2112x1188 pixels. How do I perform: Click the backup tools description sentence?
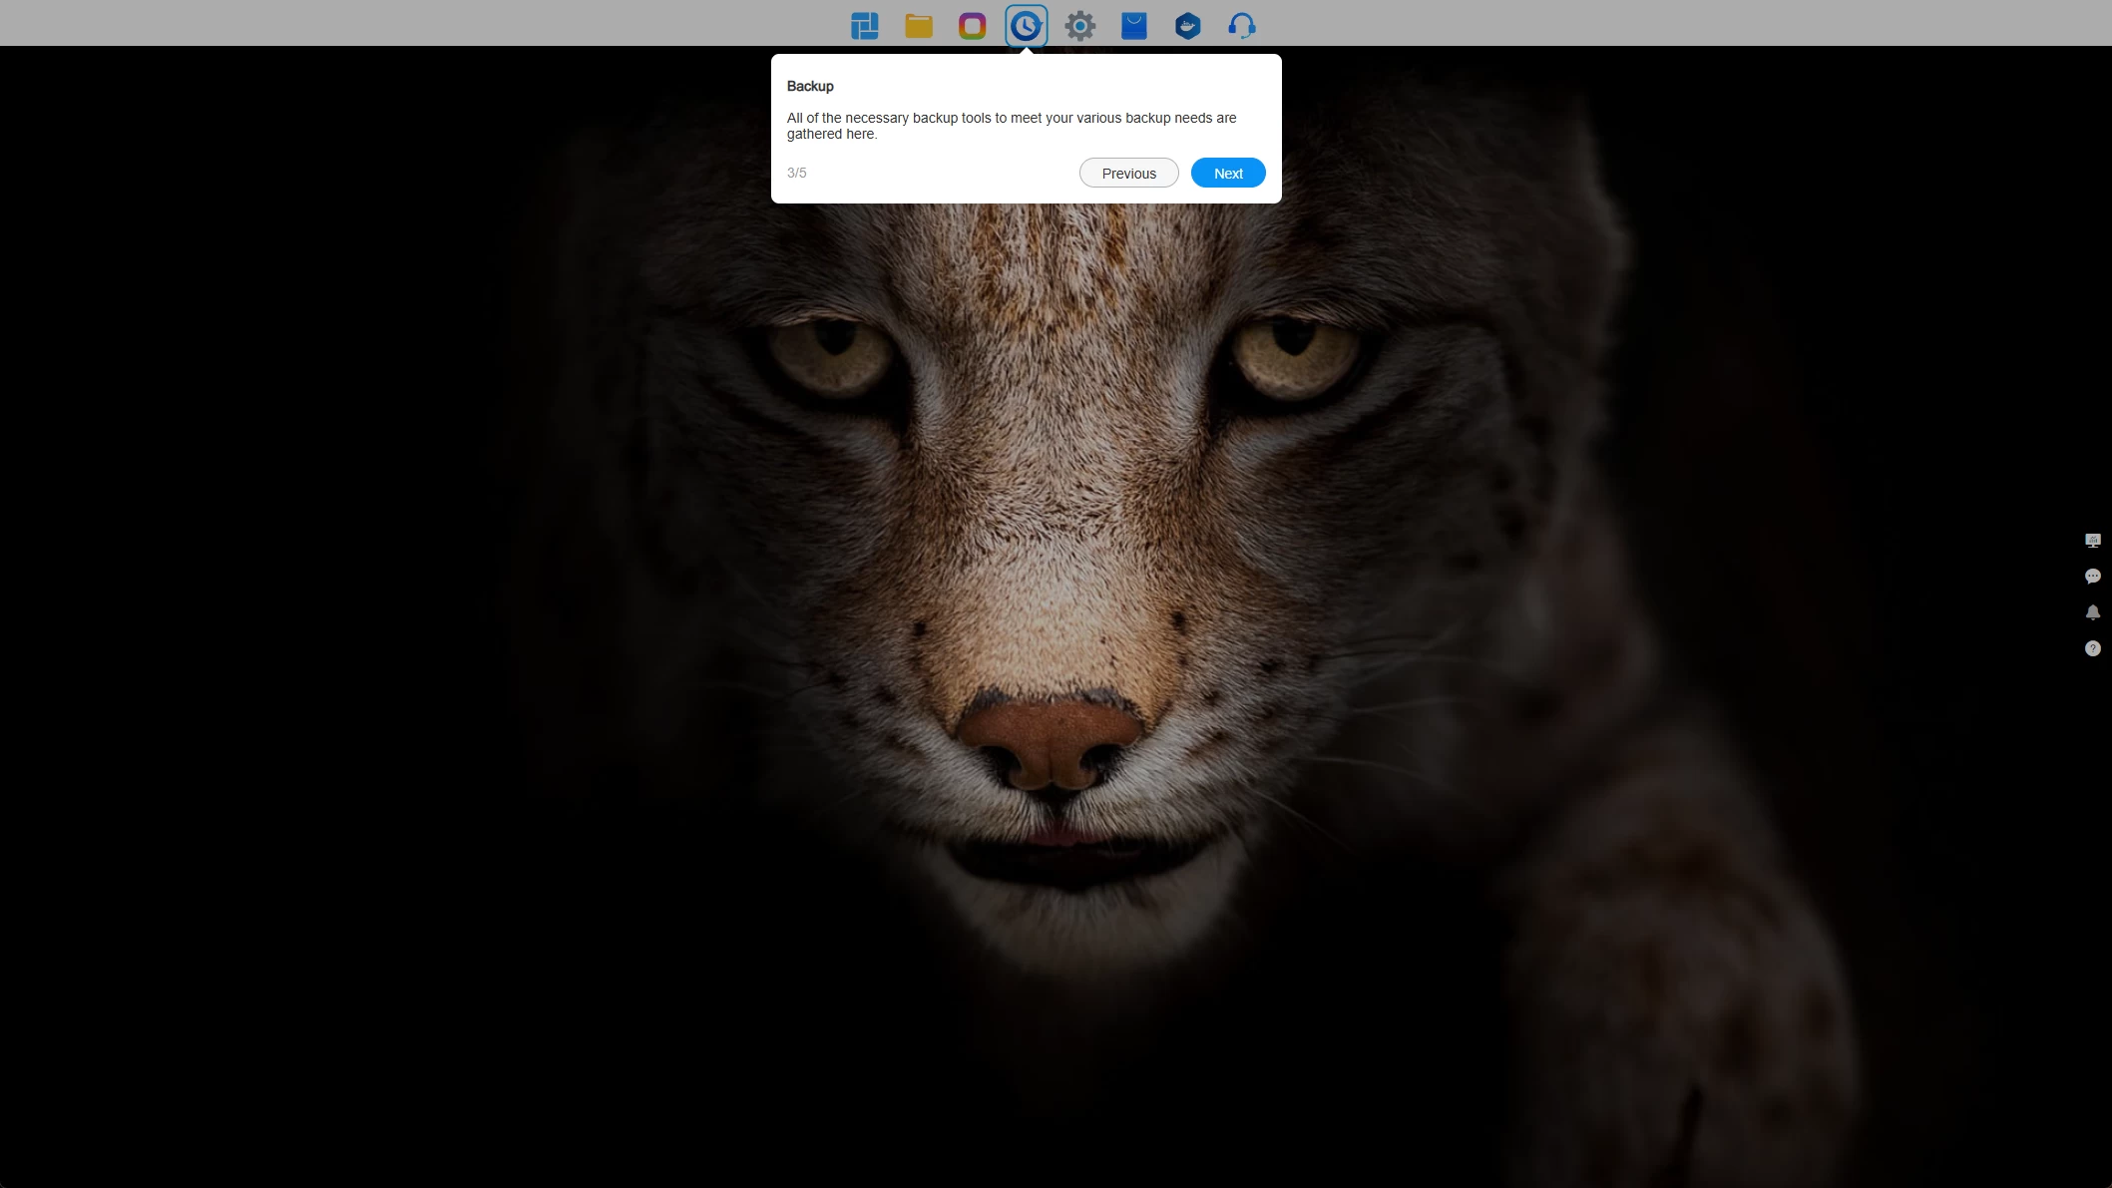[x=1012, y=126]
